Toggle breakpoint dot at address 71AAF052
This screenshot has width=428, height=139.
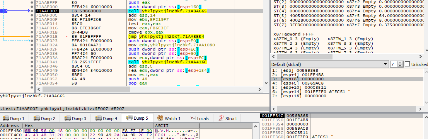[32, 79]
